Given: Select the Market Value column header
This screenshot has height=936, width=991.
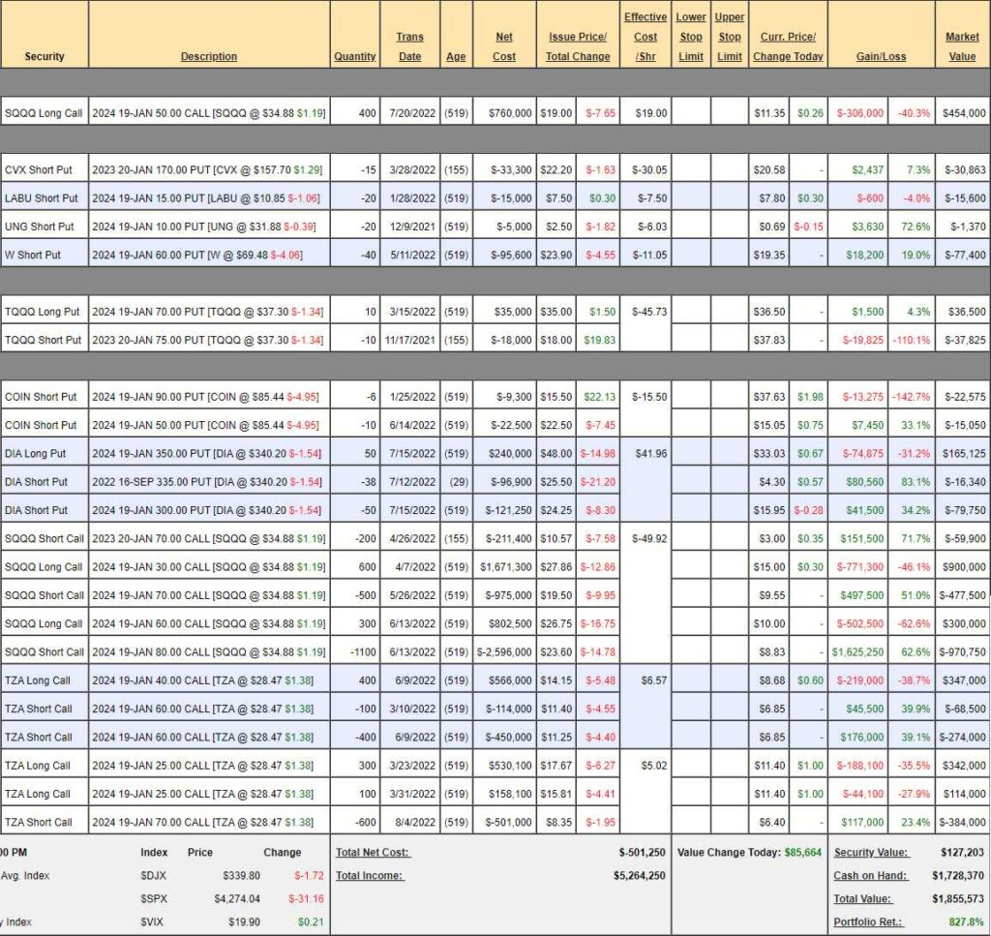Looking at the screenshot, I should [x=962, y=46].
